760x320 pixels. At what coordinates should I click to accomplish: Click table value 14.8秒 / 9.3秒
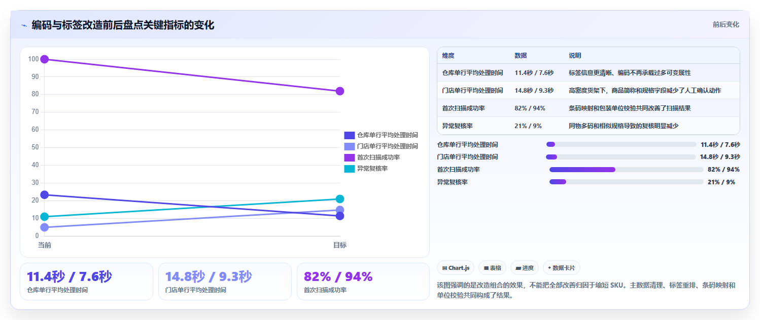(x=534, y=91)
